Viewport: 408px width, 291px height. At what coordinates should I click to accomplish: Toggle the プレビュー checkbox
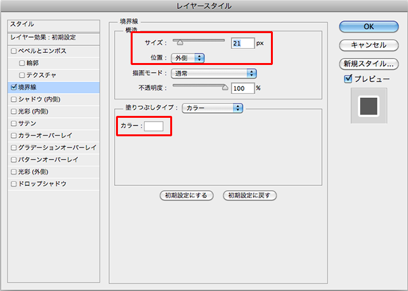click(x=347, y=78)
